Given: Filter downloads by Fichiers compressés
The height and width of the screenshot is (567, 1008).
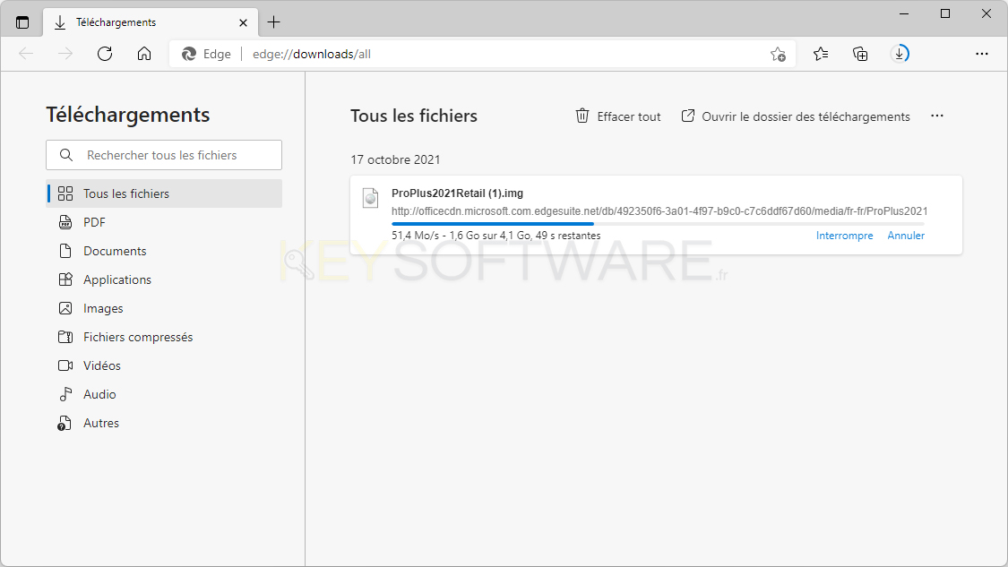Looking at the screenshot, I should coord(164,337).
